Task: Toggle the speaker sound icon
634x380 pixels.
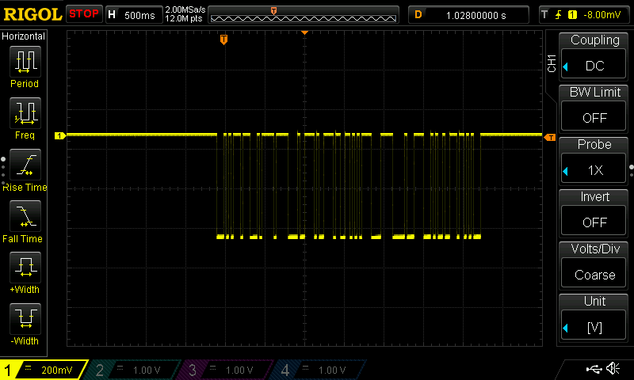Action: [x=613, y=369]
